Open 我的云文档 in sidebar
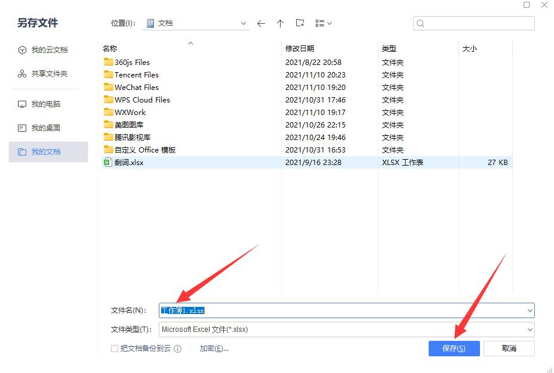This screenshot has width=554, height=373. pyautogui.click(x=49, y=50)
